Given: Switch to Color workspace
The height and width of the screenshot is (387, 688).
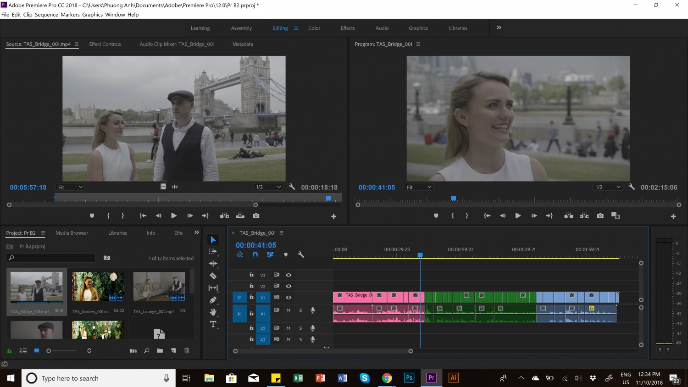Looking at the screenshot, I should pyautogui.click(x=314, y=28).
